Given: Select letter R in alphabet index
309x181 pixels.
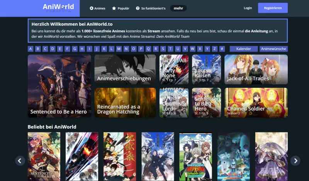Looking at the screenshot, I should point(156,49).
